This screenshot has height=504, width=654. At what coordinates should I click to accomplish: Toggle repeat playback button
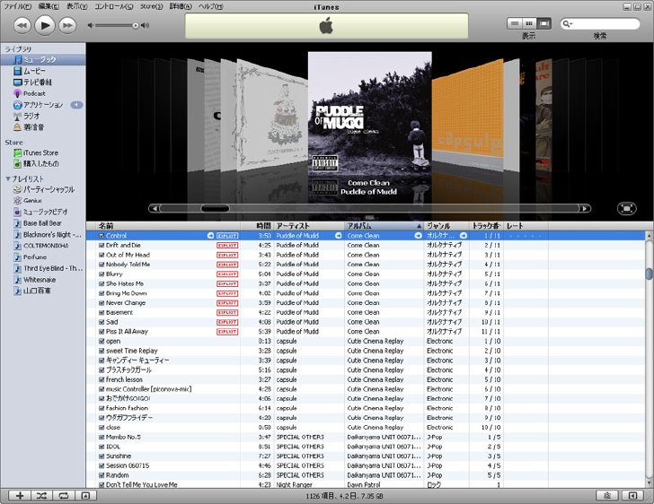(64, 496)
